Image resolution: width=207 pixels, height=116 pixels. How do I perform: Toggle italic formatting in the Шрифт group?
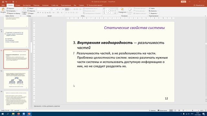(40, 13)
